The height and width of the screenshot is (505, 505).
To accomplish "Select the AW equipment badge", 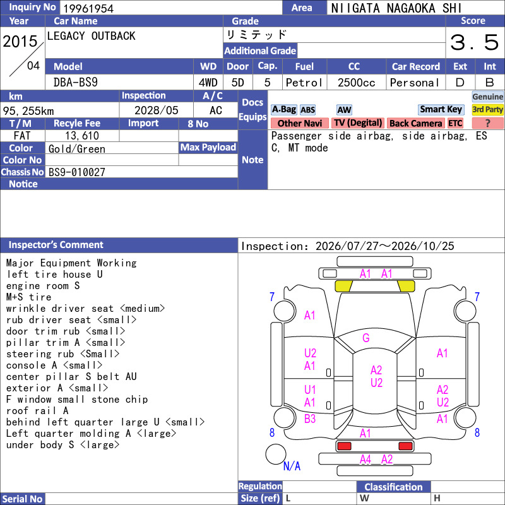I will tap(344, 110).
